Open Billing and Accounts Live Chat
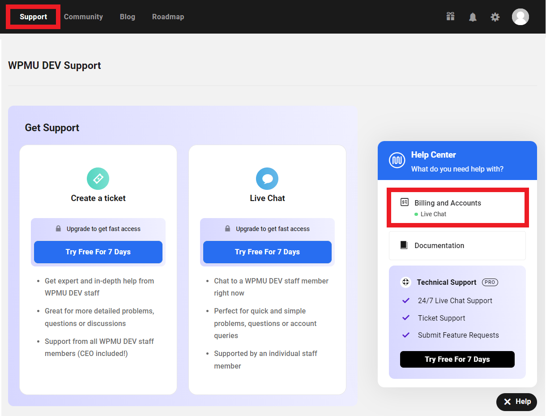The image size is (546, 416). 457,207
